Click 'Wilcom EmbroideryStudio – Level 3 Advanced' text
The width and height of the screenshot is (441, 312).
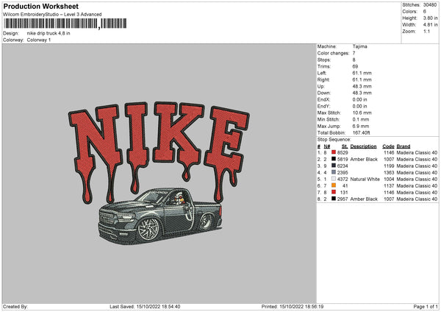(x=52, y=15)
